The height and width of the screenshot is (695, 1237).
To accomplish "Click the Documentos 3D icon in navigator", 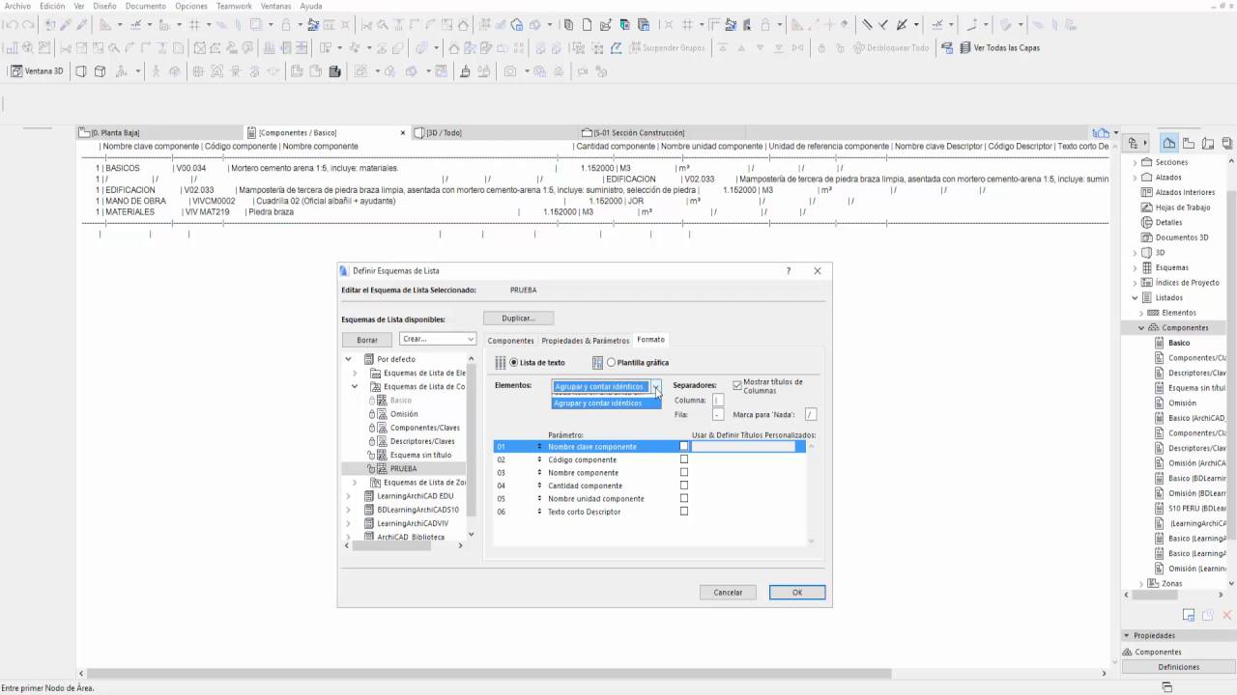I will pyautogui.click(x=1147, y=237).
